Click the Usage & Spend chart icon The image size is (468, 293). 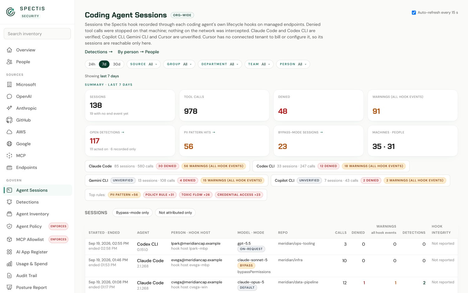point(9,264)
